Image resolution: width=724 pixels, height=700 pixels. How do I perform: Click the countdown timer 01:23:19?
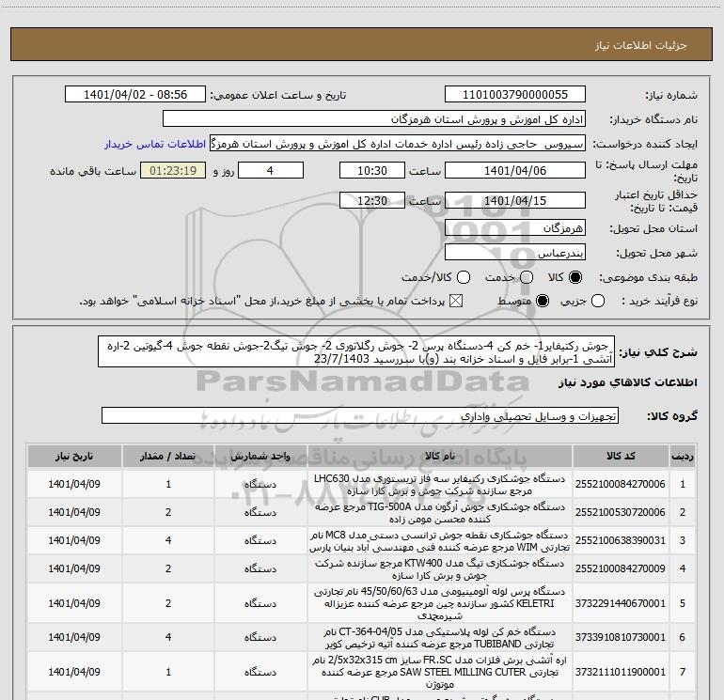(173, 170)
